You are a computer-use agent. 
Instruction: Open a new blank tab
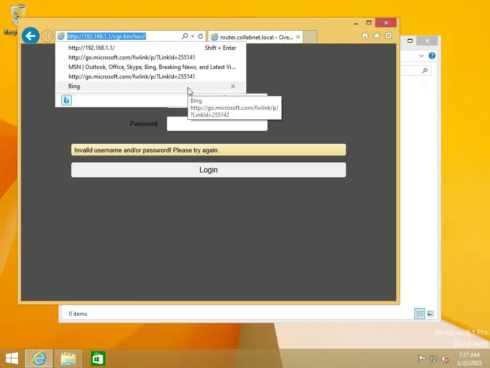(x=310, y=37)
